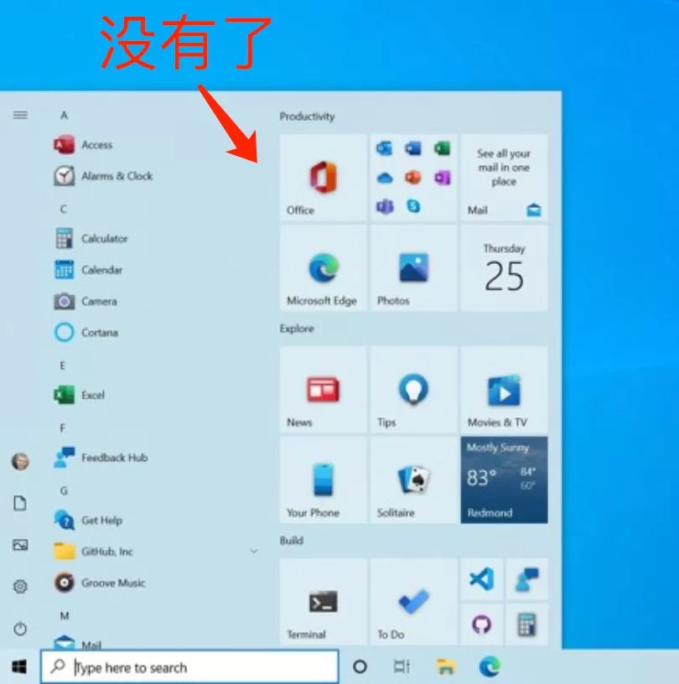Click the Windows Start button
The width and height of the screenshot is (679, 684).
point(18,666)
